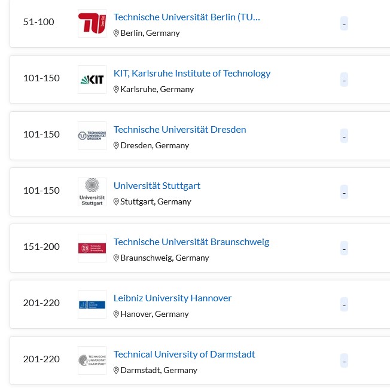Click location pin next to Berlin, Germany
The height and width of the screenshot is (388, 390).
116,33
